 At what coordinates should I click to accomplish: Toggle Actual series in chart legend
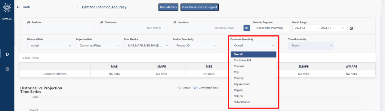click(x=184, y=88)
